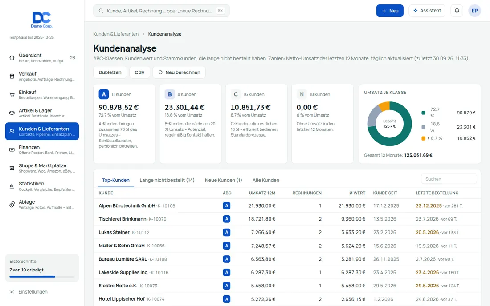
Task: Click the green 72,7 % legend swatch
Action: [x=424, y=113]
